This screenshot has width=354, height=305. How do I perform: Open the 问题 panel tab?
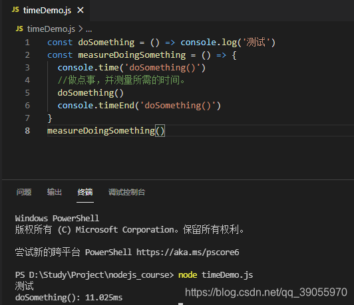[24, 192]
